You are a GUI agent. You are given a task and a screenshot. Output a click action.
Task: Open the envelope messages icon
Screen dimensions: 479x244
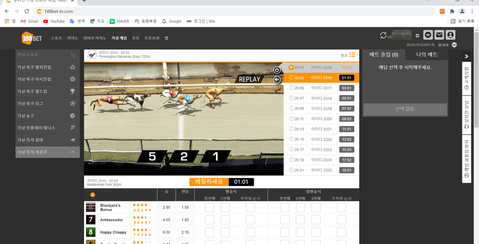439,35
